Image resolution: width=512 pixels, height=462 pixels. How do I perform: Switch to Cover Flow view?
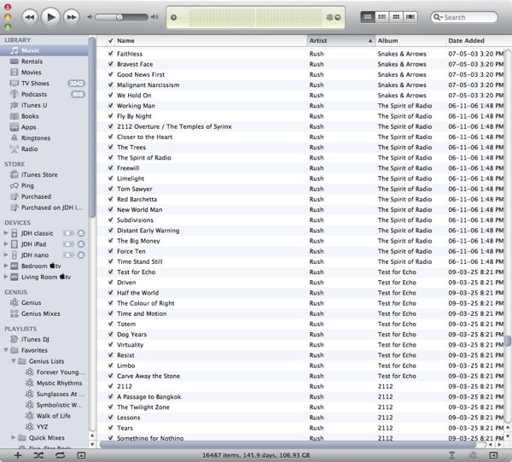pyautogui.click(x=410, y=17)
